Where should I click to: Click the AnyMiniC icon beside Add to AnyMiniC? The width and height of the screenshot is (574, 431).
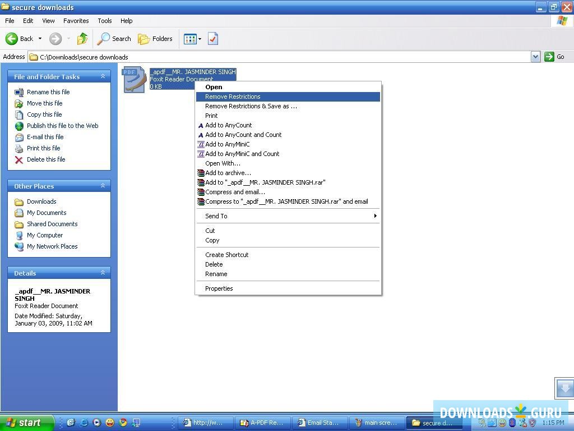pyautogui.click(x=201, y=144)
